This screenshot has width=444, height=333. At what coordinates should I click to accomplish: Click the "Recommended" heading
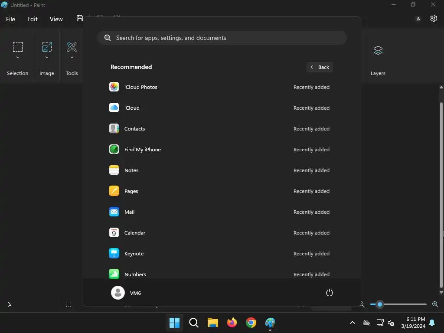pos(131,67)
